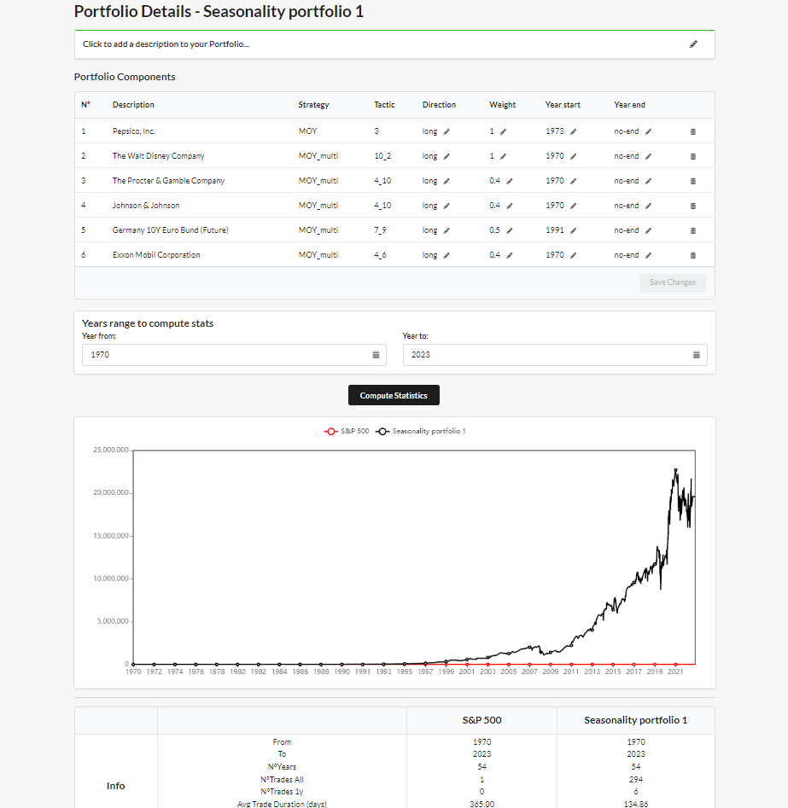Edit weight for Germany 10Y Euro Bund
788x808 pixels.
click(x=510, y=231)
